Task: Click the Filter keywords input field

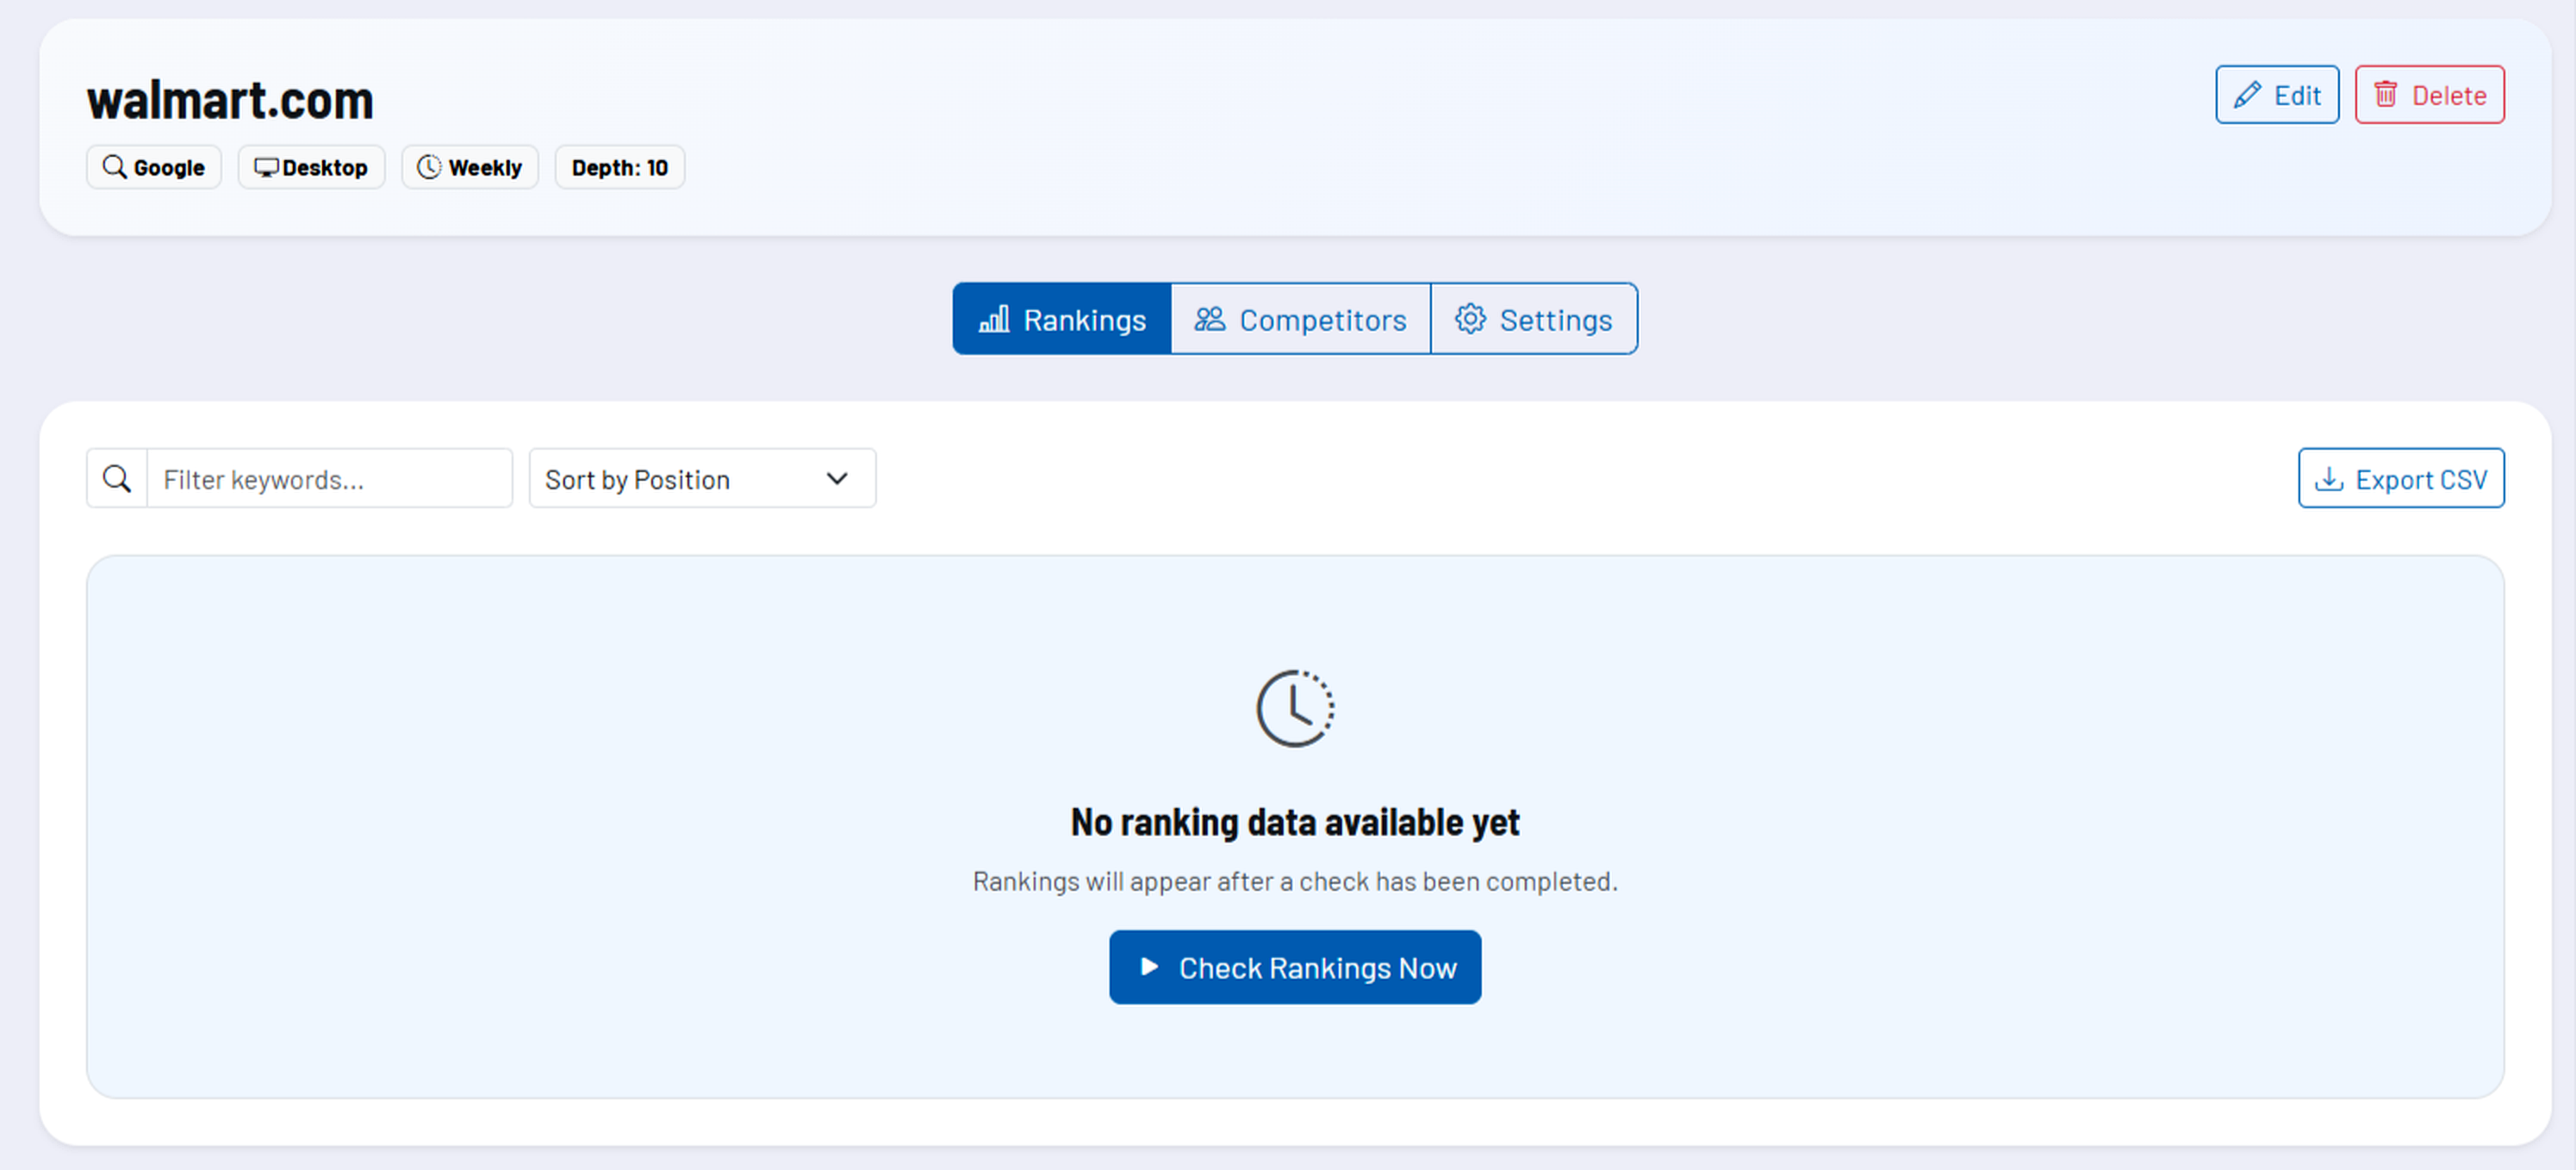Action: pyautogui.click(x=330, y=479)
